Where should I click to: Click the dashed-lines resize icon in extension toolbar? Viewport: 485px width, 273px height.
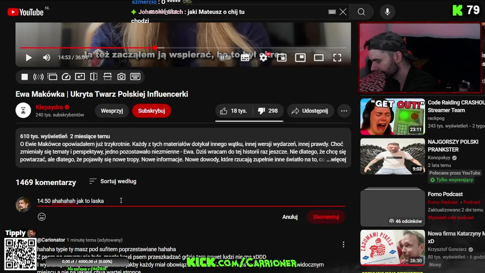coord(108,77)
